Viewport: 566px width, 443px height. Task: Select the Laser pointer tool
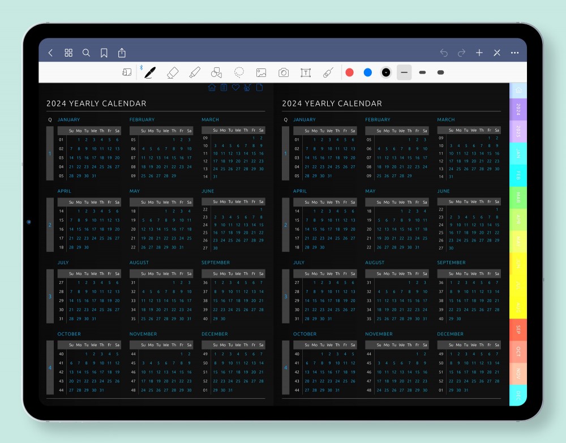pyautogui.click(x=328, y=72)
